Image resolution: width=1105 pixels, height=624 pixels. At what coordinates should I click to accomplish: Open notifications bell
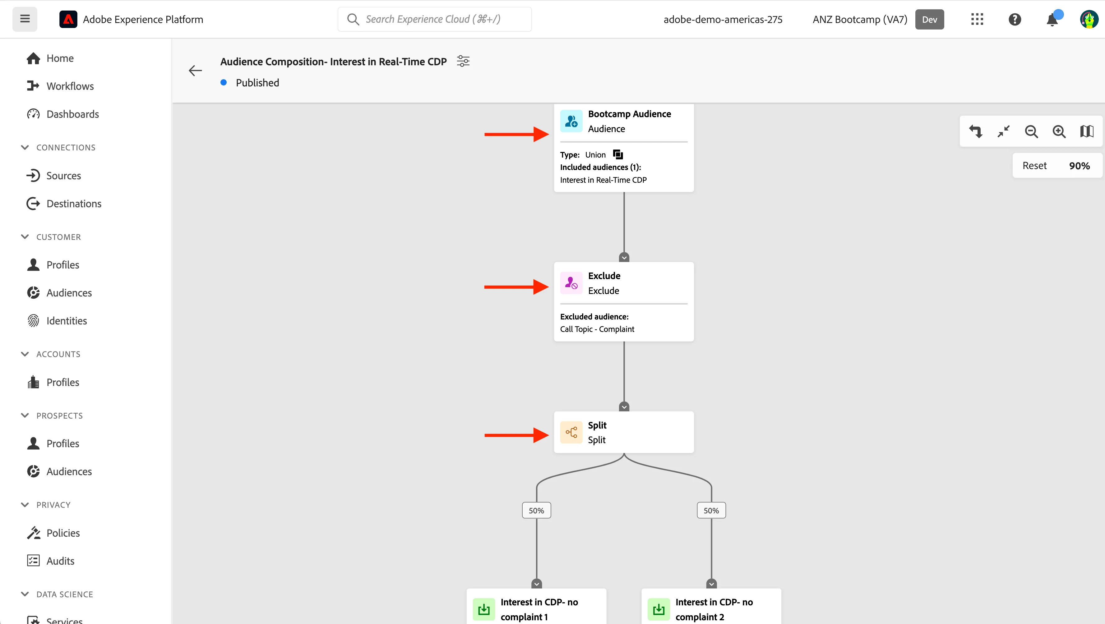[x=1052, y=19]
